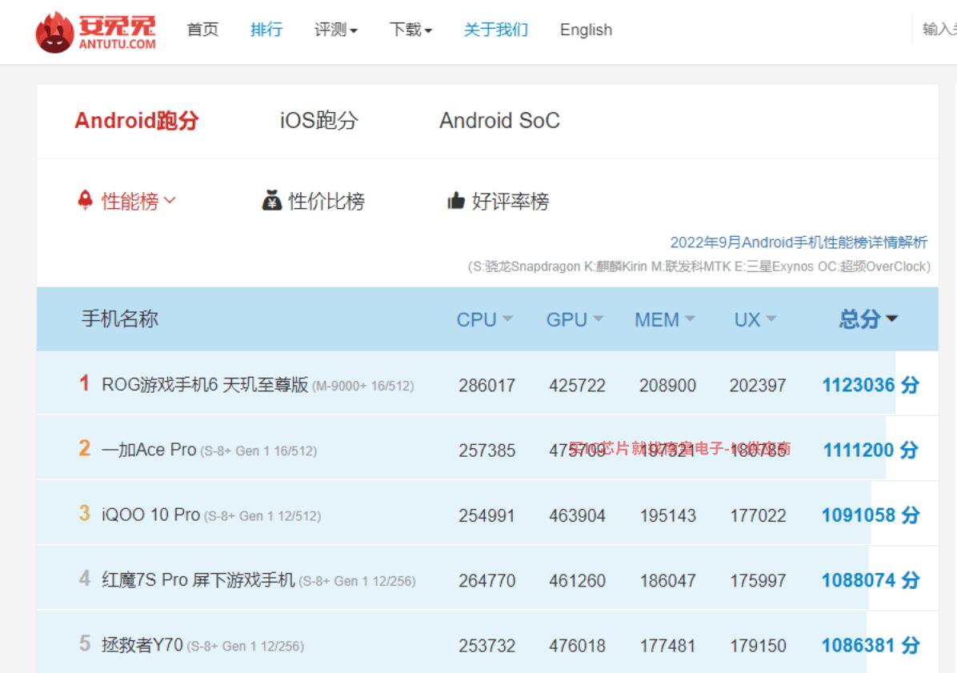
Task: Click GPU score 463904
Action: tap(577, 515)
